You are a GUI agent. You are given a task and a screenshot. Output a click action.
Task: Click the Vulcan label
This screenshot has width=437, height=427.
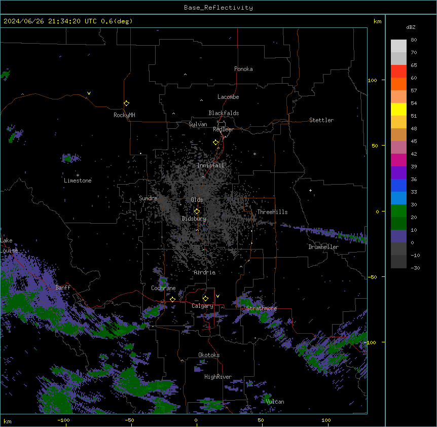click(x=275, y=402)
